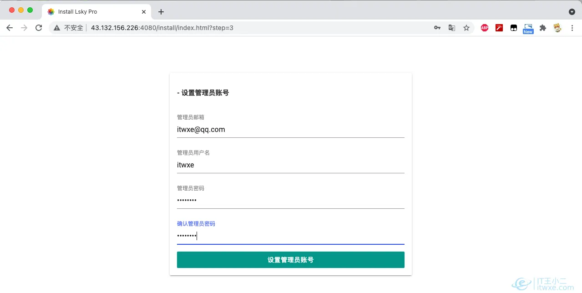
Task: Open Google Translate icon in address bar
Action: [x=451, y=28]
